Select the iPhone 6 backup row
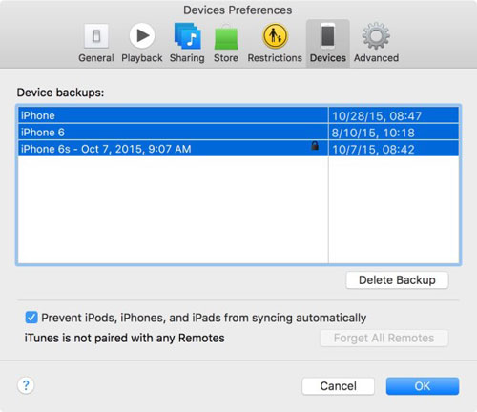 tap(238, 132)
